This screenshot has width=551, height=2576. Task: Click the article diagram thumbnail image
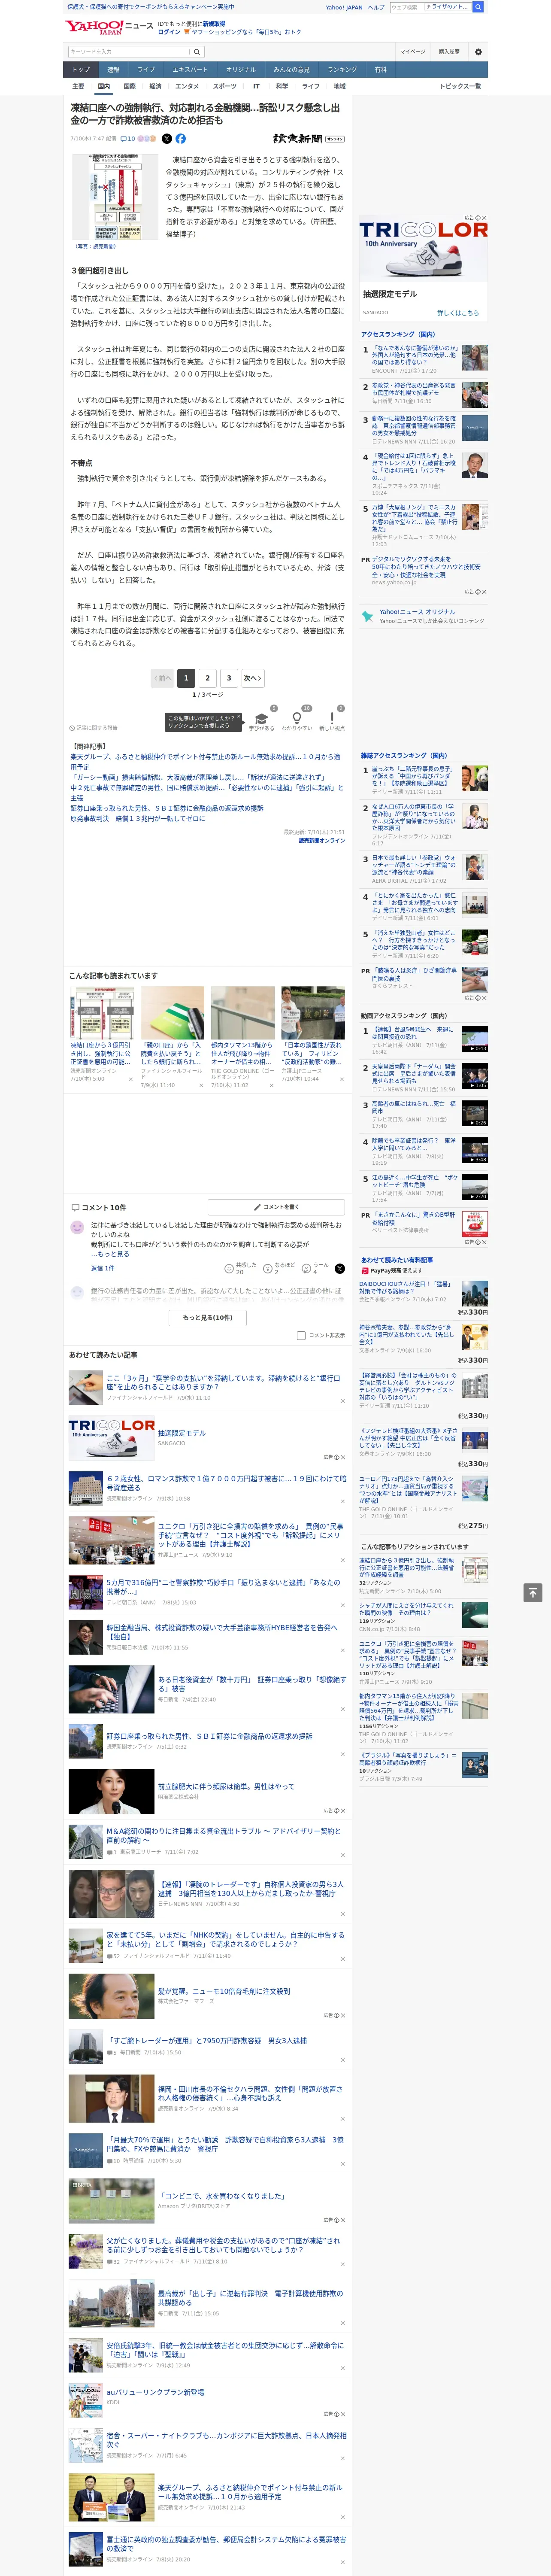tap(115, 198)
